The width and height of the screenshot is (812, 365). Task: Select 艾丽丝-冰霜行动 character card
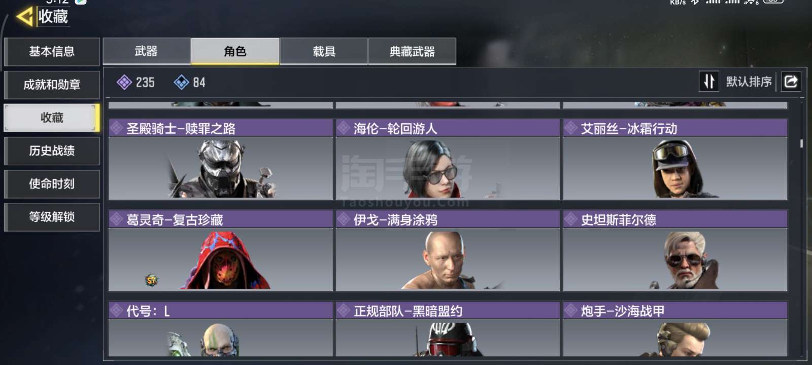click(x=675, y=159)
